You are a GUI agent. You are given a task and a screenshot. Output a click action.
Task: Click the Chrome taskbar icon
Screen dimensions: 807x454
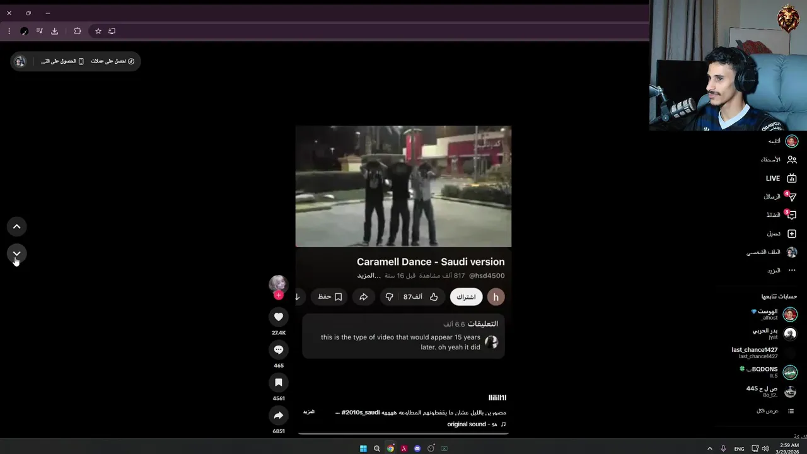coord(390,448)
